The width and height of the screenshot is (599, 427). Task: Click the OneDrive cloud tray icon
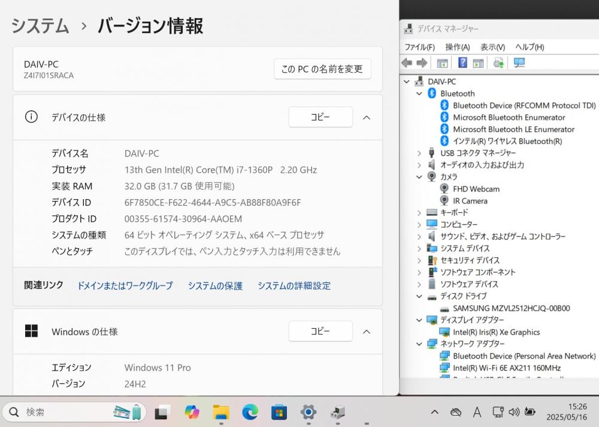[x=456, y=412]
